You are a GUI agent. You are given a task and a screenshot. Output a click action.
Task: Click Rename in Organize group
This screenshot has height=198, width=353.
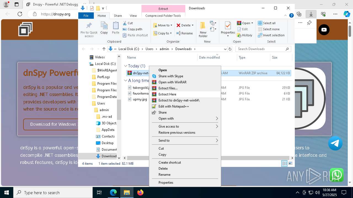click(184, 33)
